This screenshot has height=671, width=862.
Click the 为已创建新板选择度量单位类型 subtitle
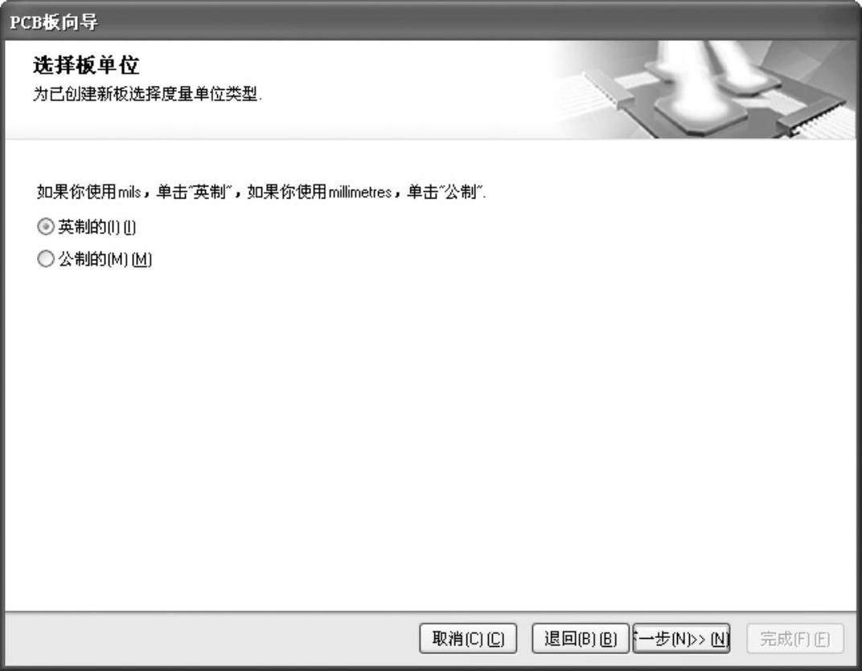[x=147, y=94]
